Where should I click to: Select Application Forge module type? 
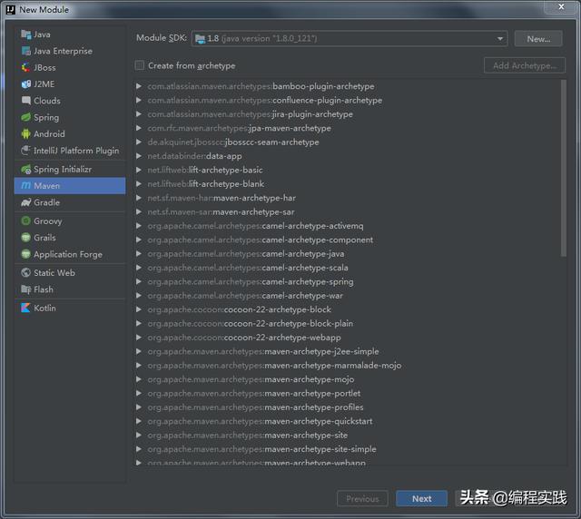(x=70, y=254)
